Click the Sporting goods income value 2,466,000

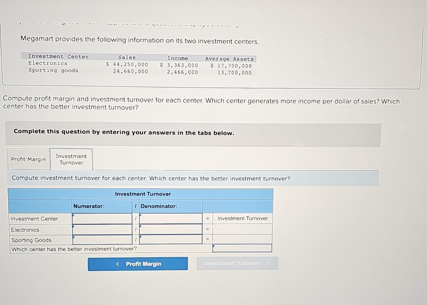(x=182, y=72)
